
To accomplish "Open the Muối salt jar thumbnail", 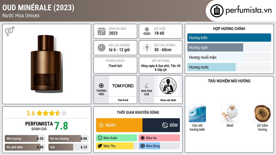I will tap(230, 114).
